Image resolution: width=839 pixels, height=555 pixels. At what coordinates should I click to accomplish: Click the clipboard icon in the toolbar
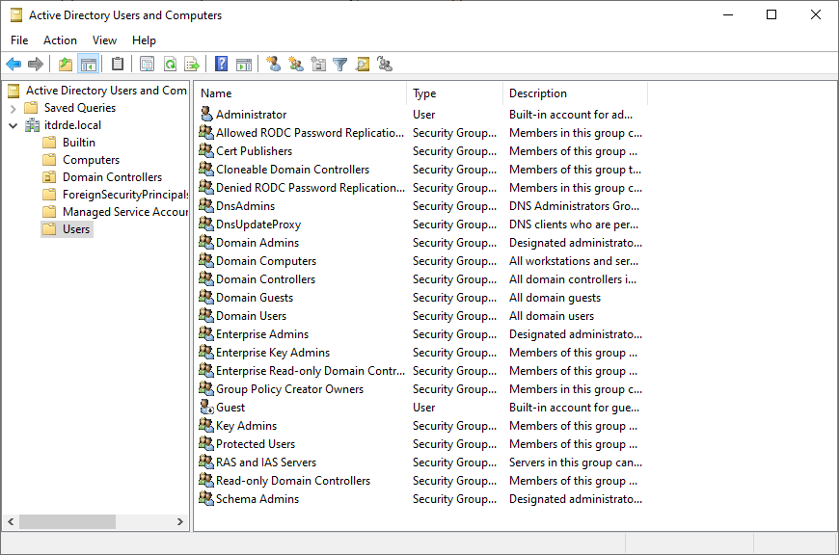tap(118, 65)
